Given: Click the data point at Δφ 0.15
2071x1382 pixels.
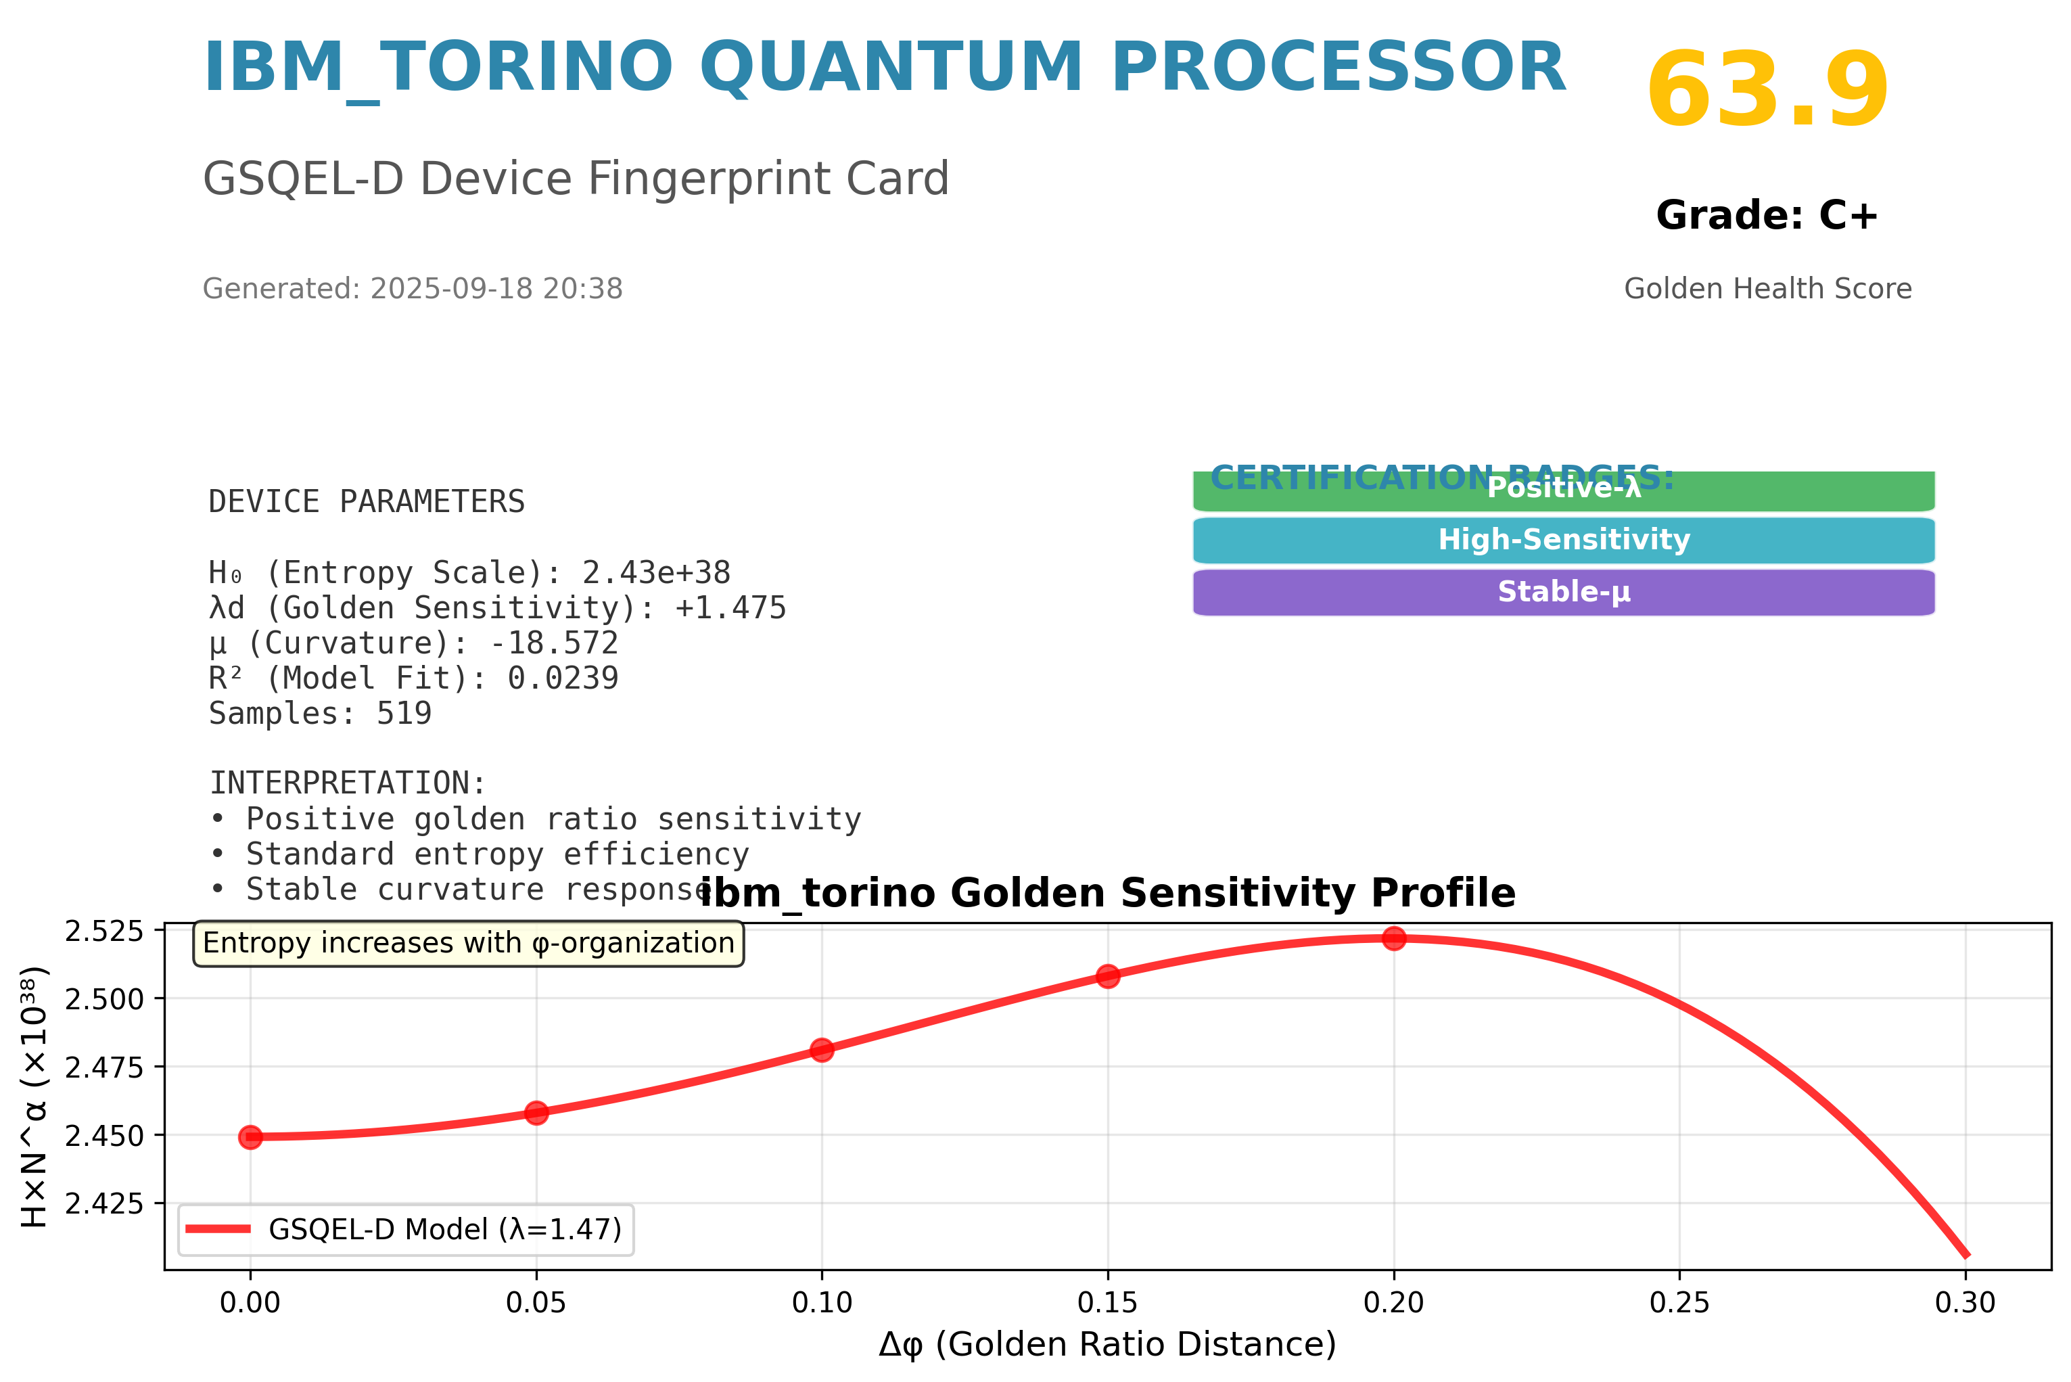Looking at the screenshot, I should (1108, 975).
